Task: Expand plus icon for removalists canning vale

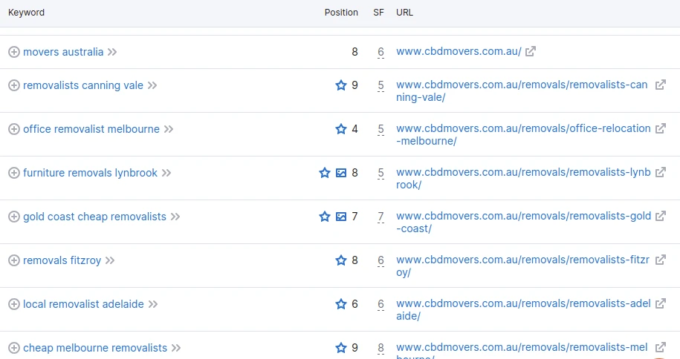Action: pos(14,85)
